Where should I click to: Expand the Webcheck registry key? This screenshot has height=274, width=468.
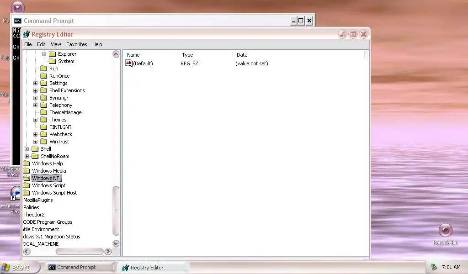[36, 134]
